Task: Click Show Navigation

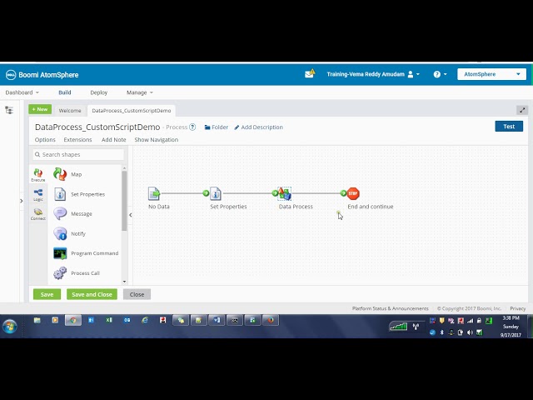Action: pyautogui.click(x=157, y=140)
